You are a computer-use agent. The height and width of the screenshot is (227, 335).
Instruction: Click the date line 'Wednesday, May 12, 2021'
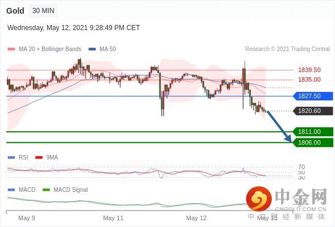[73, 28]
